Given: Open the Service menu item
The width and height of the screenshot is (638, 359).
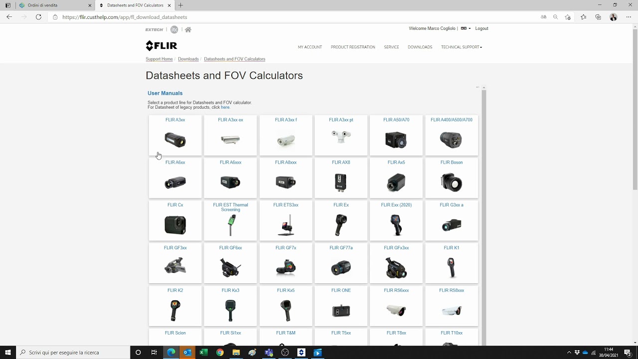Looking at the screenshot, I should click(x=391, y=47).
